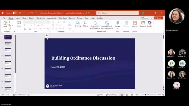Toggle Italic formatting
This screenshot has height=106, width=189.
(x=28, y=25)
